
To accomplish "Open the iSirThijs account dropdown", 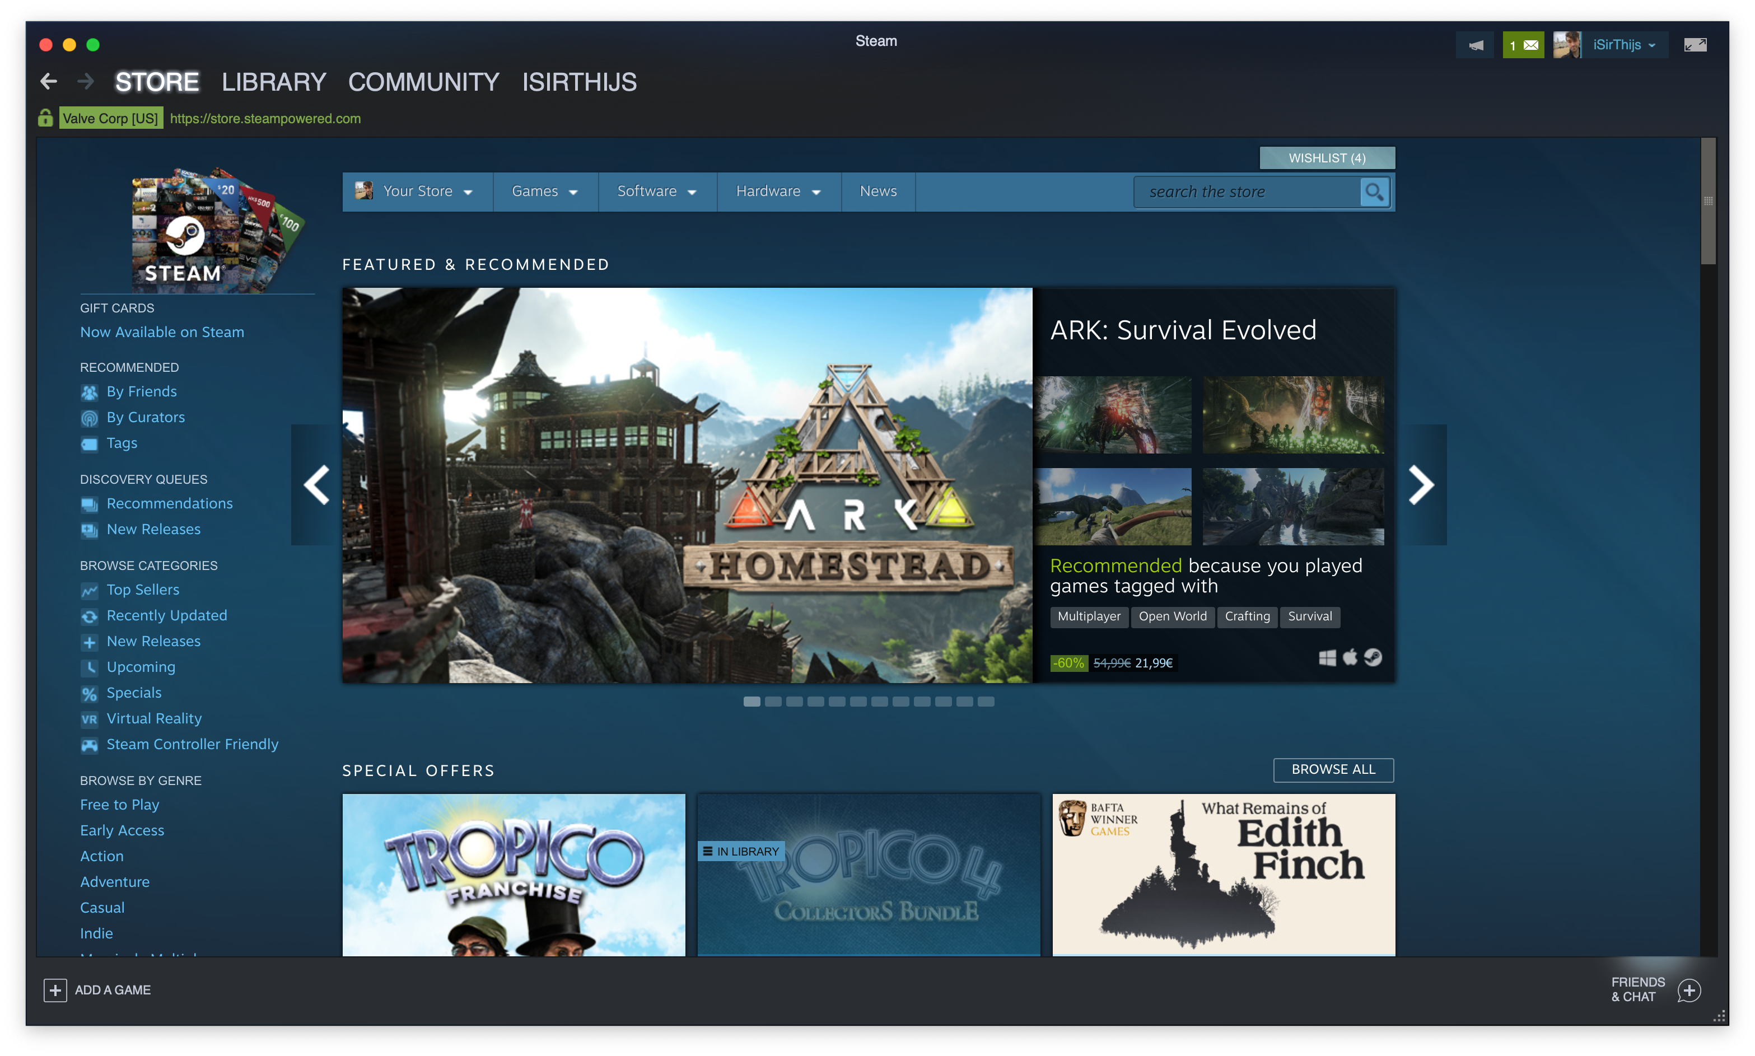I will pos(1624,45).
